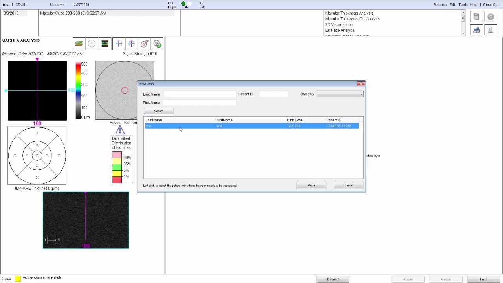Screen dimensions: 503x283
Task: Open the Category dropdown
Action: click(340, 94)
